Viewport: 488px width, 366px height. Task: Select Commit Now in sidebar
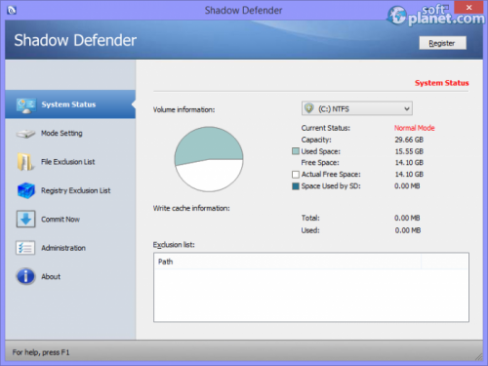70,219
